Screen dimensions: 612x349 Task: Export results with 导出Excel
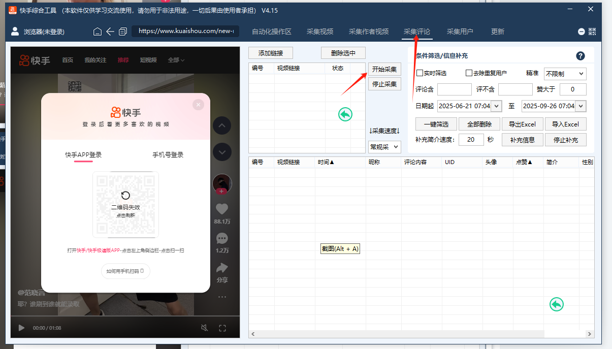coord(523,124)
